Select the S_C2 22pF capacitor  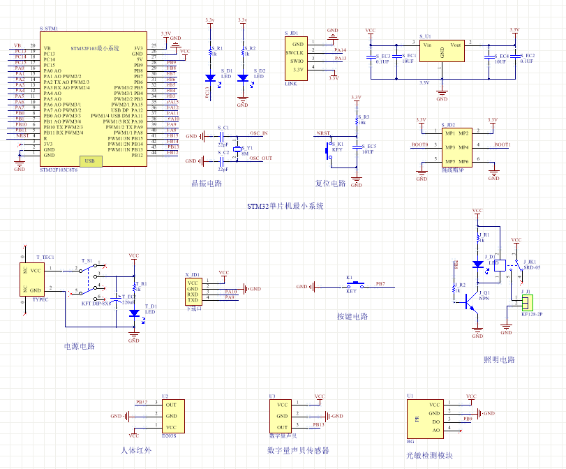(x=222, y=161)
